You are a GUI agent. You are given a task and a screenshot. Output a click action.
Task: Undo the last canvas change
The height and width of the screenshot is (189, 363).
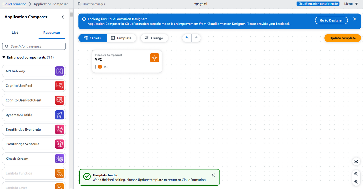(x=187, y=38)
